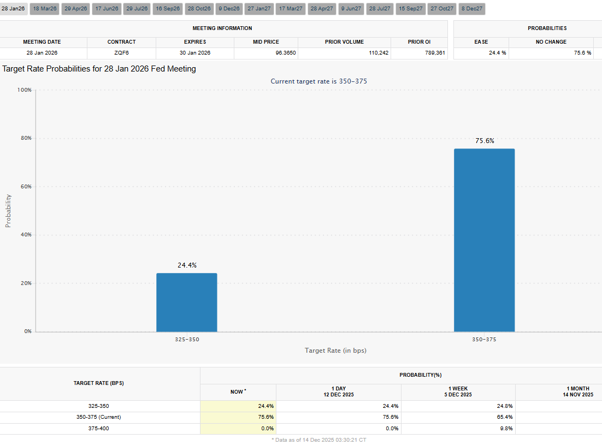Click the 30 Jan 2026 expiry cell
Image resolution: width=602 pixels, height=445 pixels.
click(x=195, y=53)
